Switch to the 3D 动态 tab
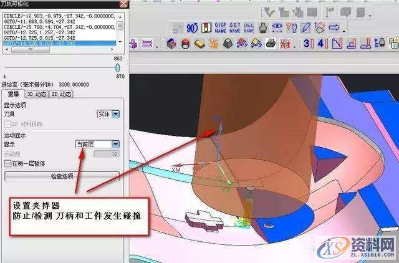Screen dimensions: 399x263 pos(37,94)
